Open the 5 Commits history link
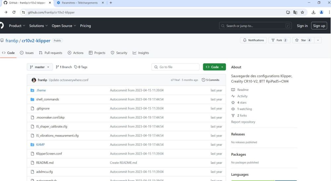The width and height of the screenshot is (331, 181). click(x=211, y=80)
